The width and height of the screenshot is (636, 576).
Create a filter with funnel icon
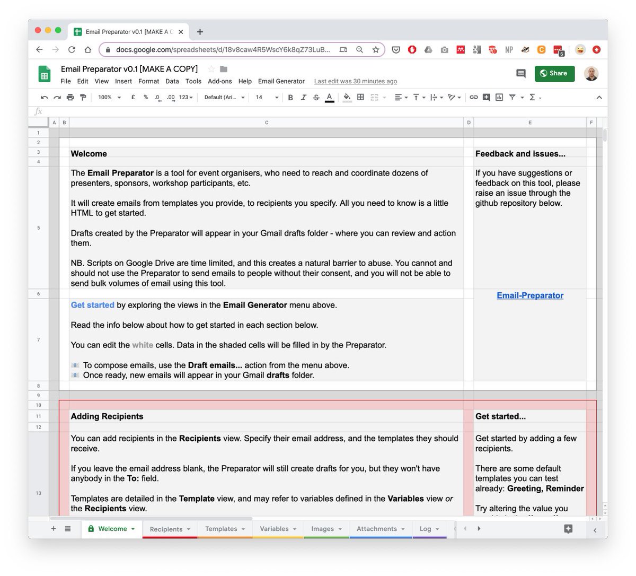click(x=513, y=98)
